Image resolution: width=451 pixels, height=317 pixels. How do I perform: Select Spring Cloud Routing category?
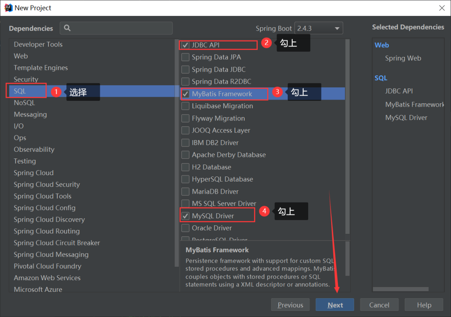click(47, 231)
